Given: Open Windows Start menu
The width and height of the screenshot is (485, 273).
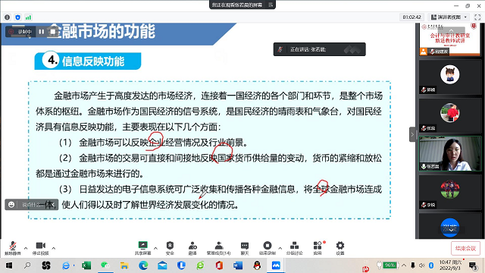Looking at the screenshot, I should tap(9, 265).
